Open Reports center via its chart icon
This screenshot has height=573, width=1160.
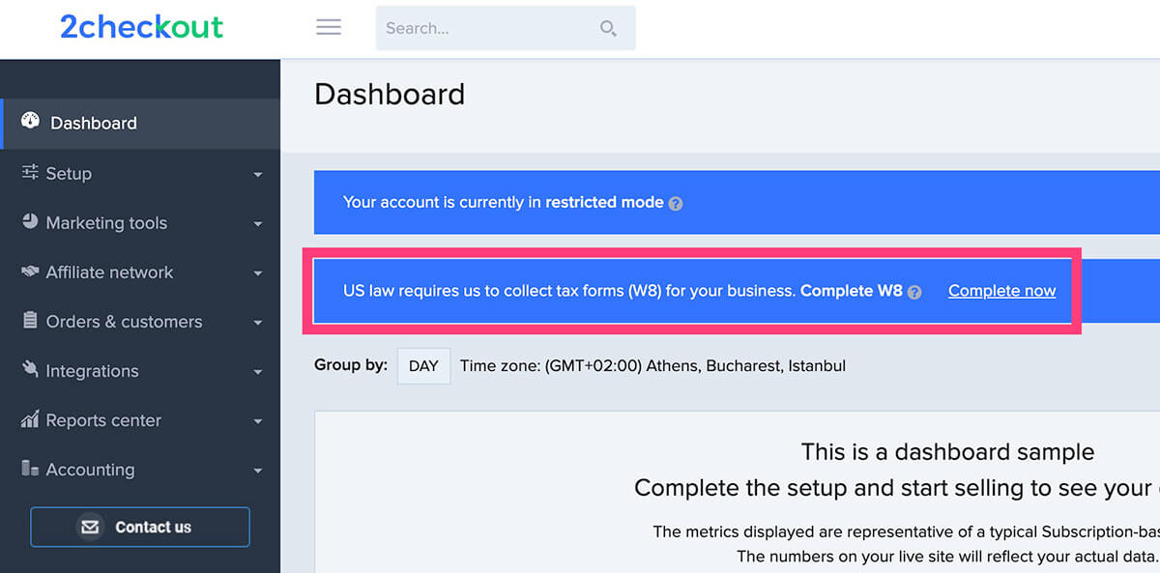pyautogui.click(x=30, y=419)
